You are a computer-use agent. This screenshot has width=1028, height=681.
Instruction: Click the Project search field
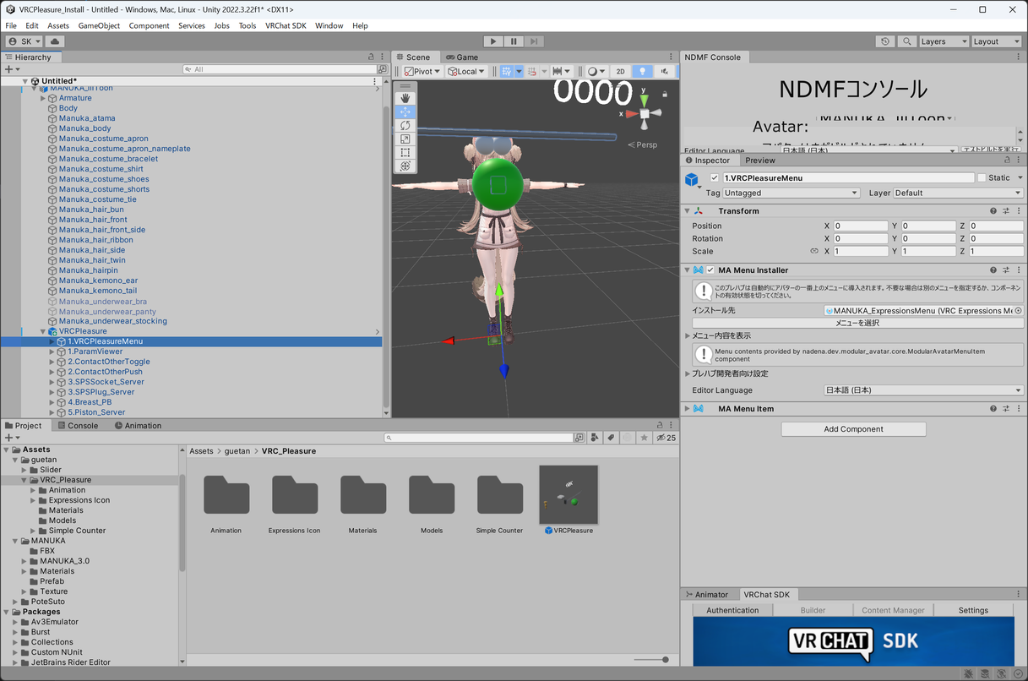[479, 438]
